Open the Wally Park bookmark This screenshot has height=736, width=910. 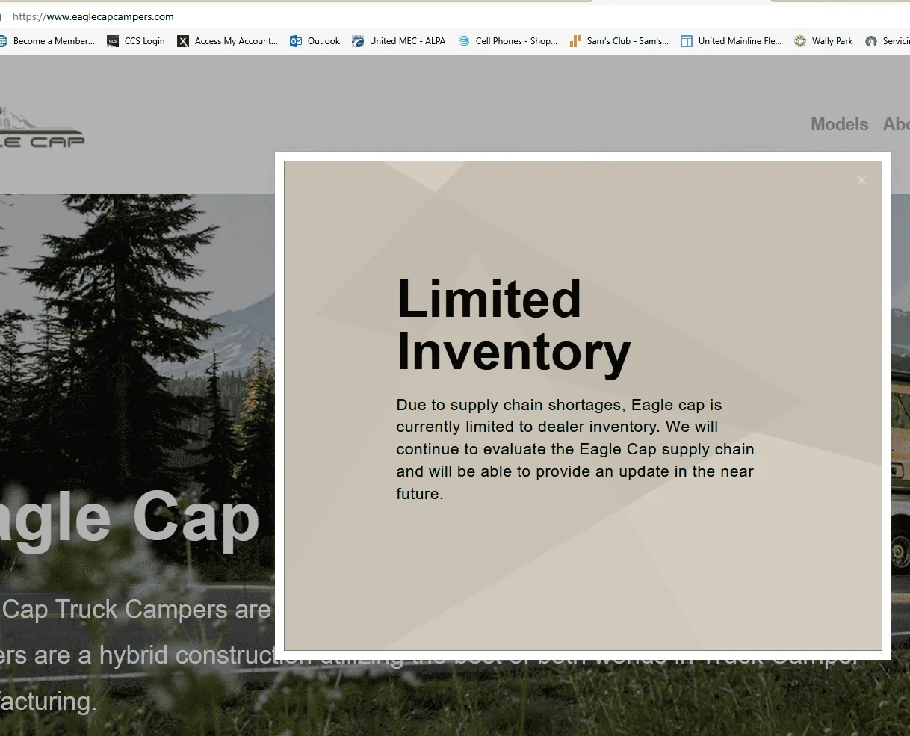(x=823, y=41)
